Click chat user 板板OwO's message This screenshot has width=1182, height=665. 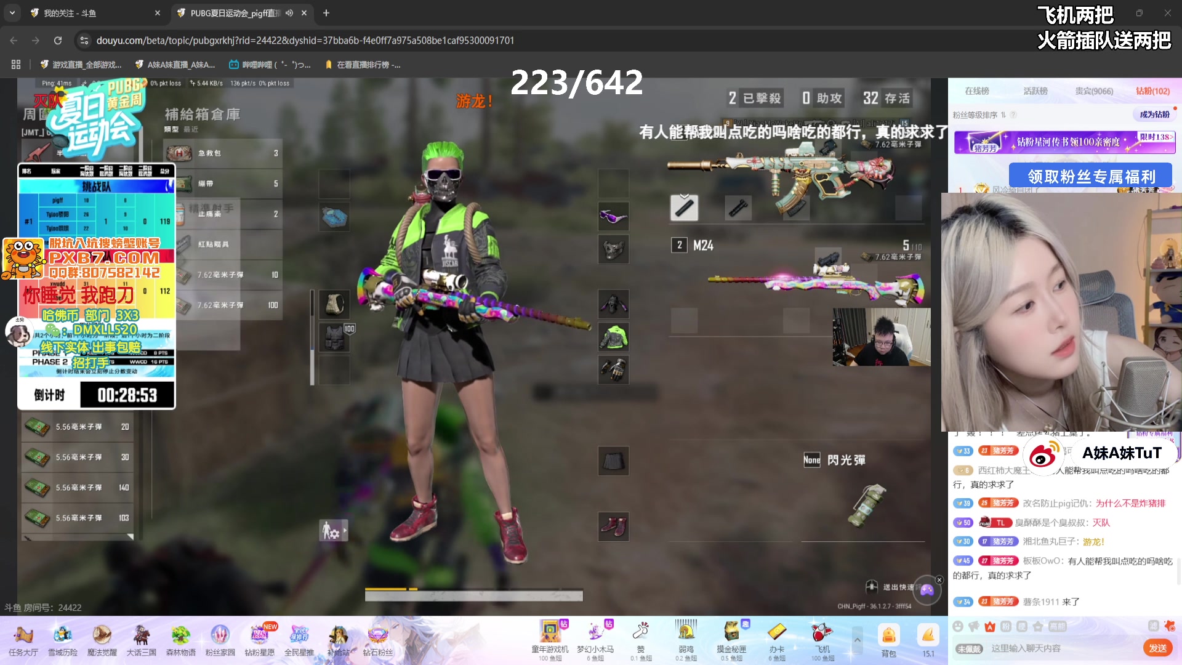1063,568
